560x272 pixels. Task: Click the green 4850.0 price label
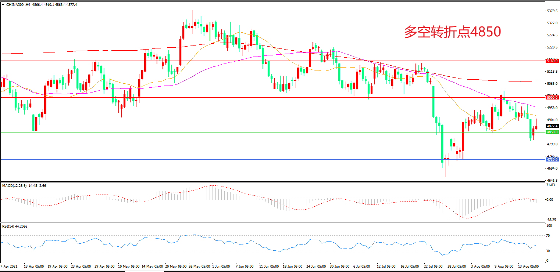[x=552, y=132]
